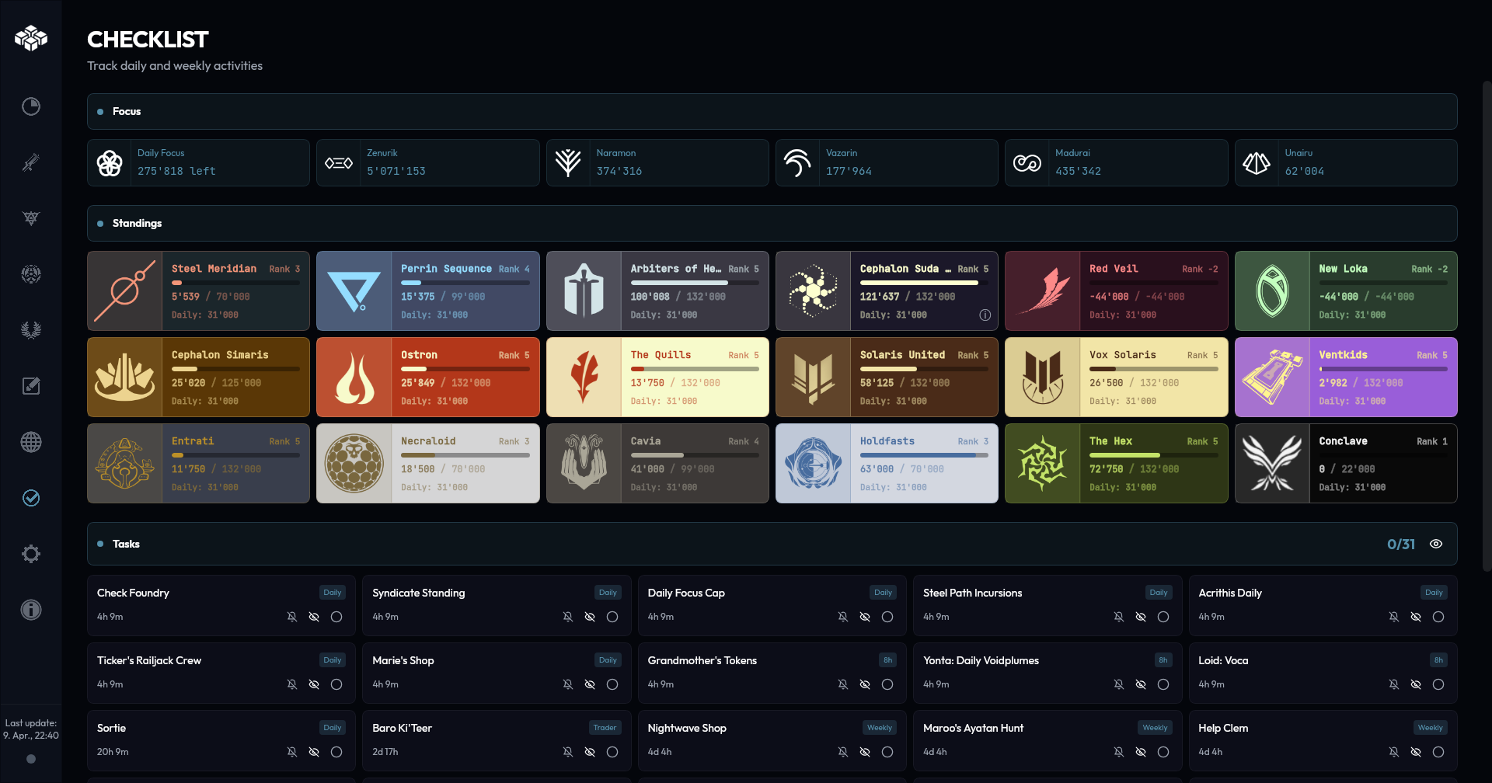The width and height of the screenshot is (1492, 783).
Task: Toggle hidden tasks visibility eye in Tasks header
Action: (x=1436, y=544)
